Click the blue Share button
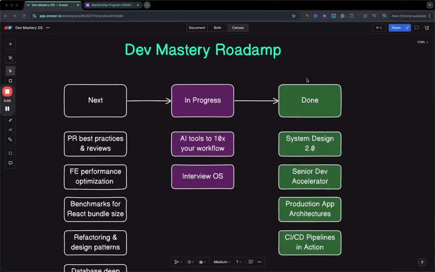435x272 pixels. (397, 27)
